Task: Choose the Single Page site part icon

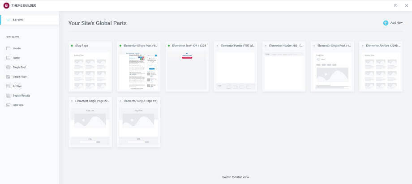Action: pos(8,77)
